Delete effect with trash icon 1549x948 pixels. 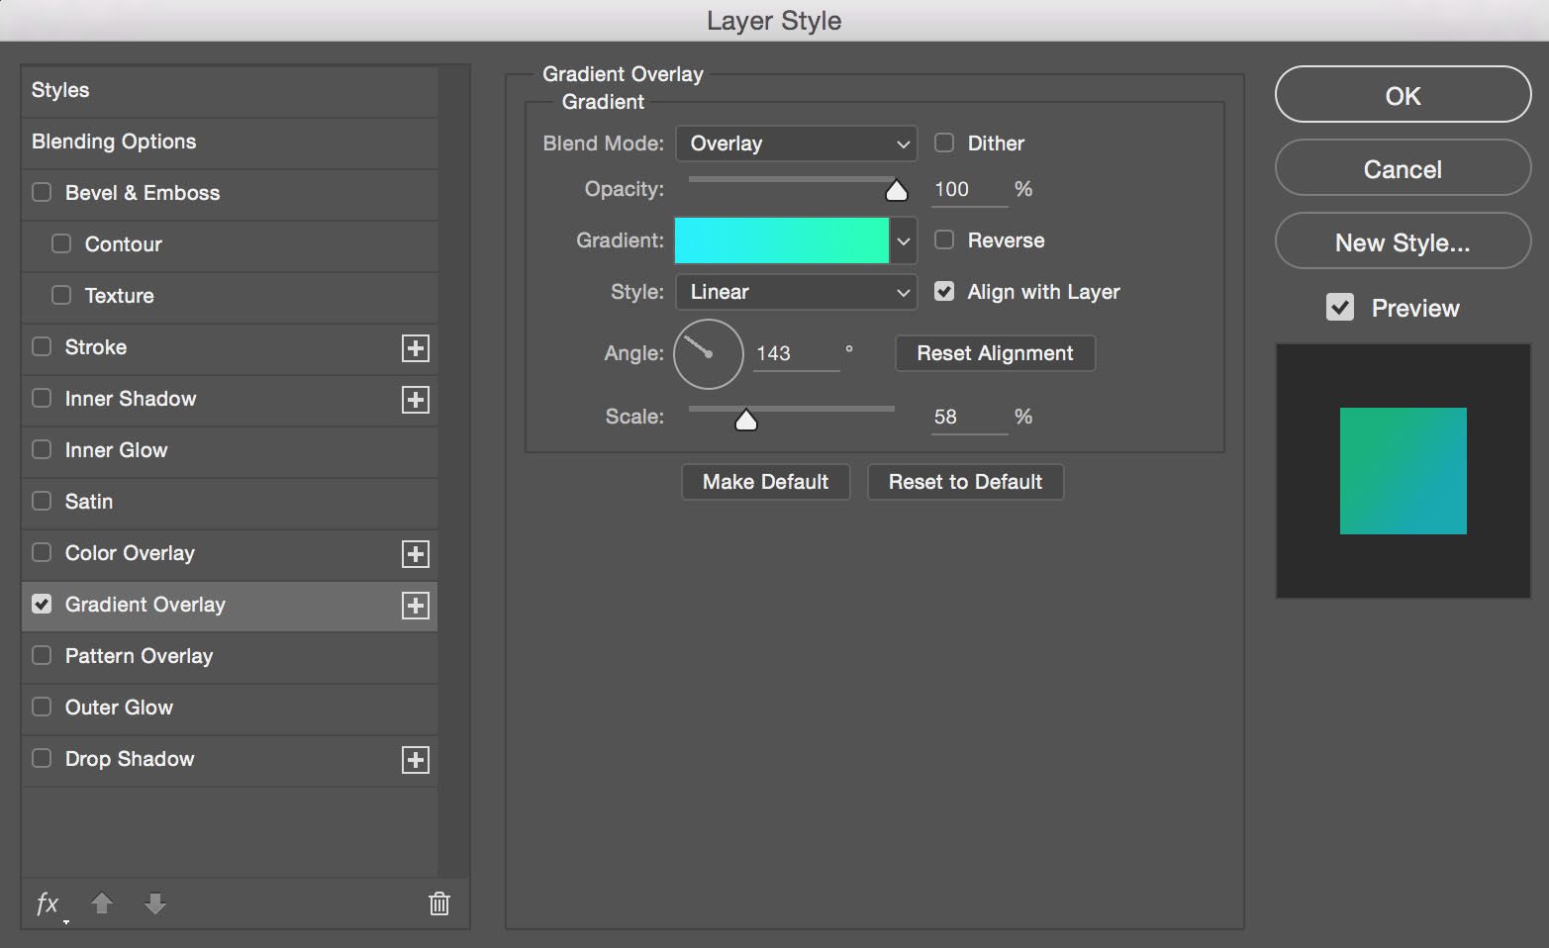pyautogui.click(x=439, y=902)
